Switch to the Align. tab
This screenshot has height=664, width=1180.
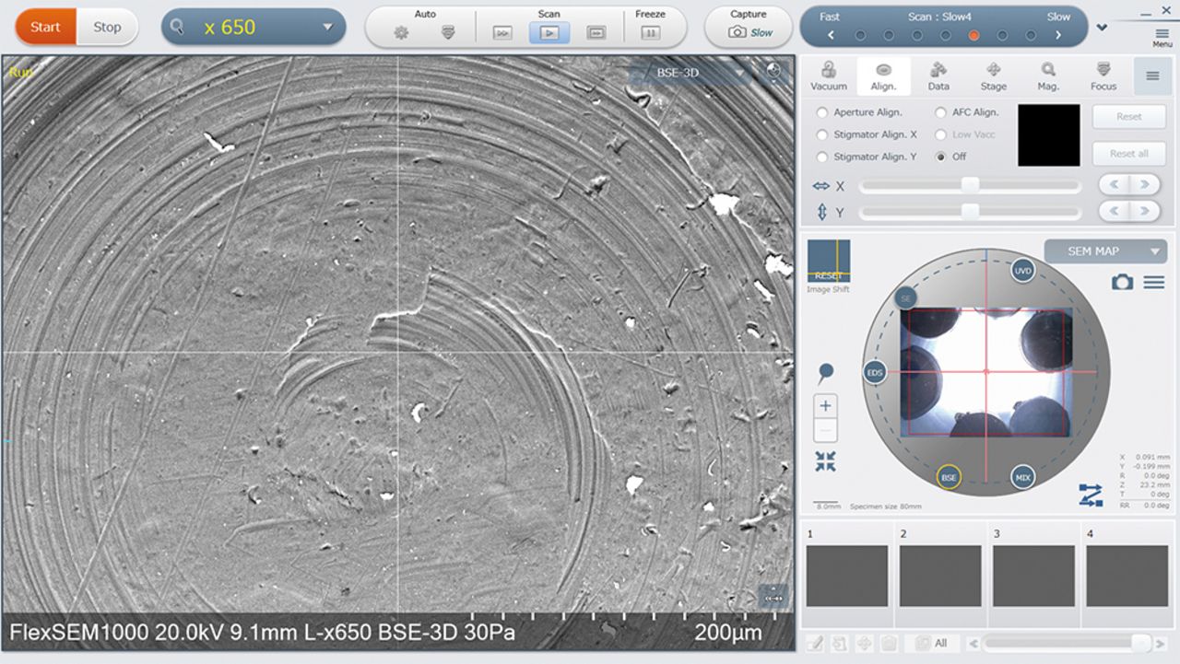883,76
